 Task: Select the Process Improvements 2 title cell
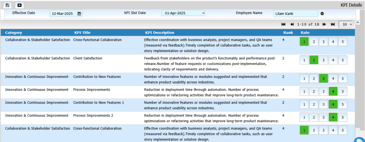pos(93,116)
